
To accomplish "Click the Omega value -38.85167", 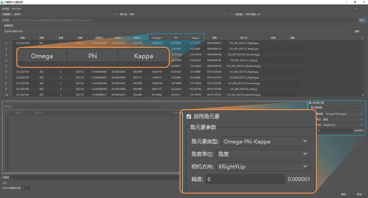I will [x=157, y=72].
